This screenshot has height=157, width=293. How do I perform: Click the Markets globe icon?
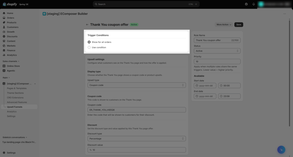4,46
